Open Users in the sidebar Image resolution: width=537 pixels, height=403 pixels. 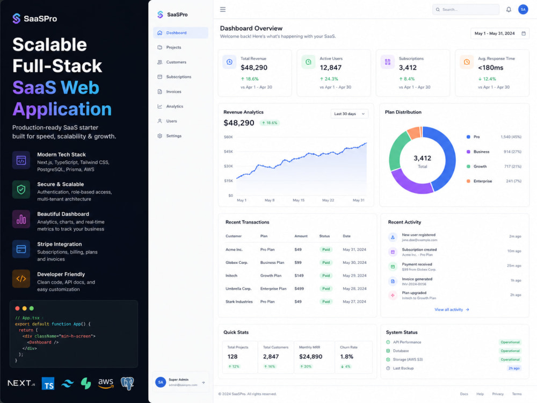click(180, 121)
